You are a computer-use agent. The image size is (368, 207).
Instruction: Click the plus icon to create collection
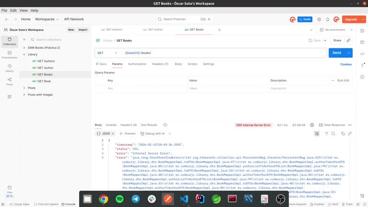tap(24, 40)
